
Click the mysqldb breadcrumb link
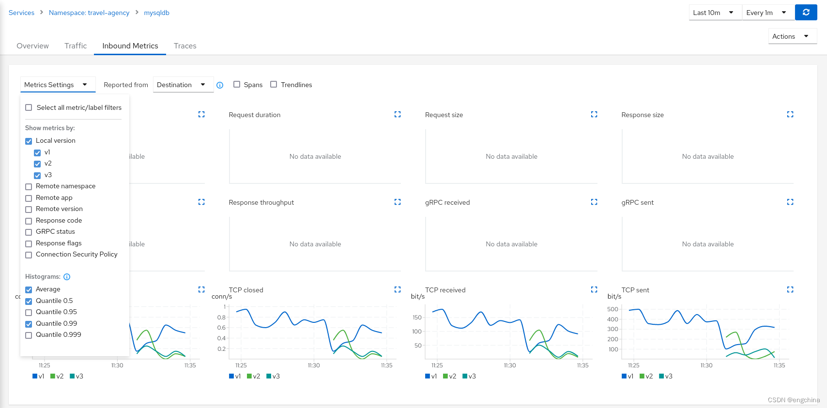156,13
